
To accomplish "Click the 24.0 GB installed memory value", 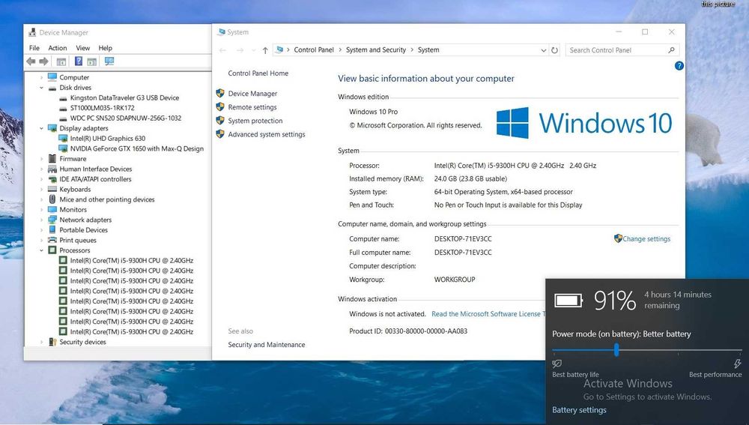I will pyautogui.click(x=470, y=178).
